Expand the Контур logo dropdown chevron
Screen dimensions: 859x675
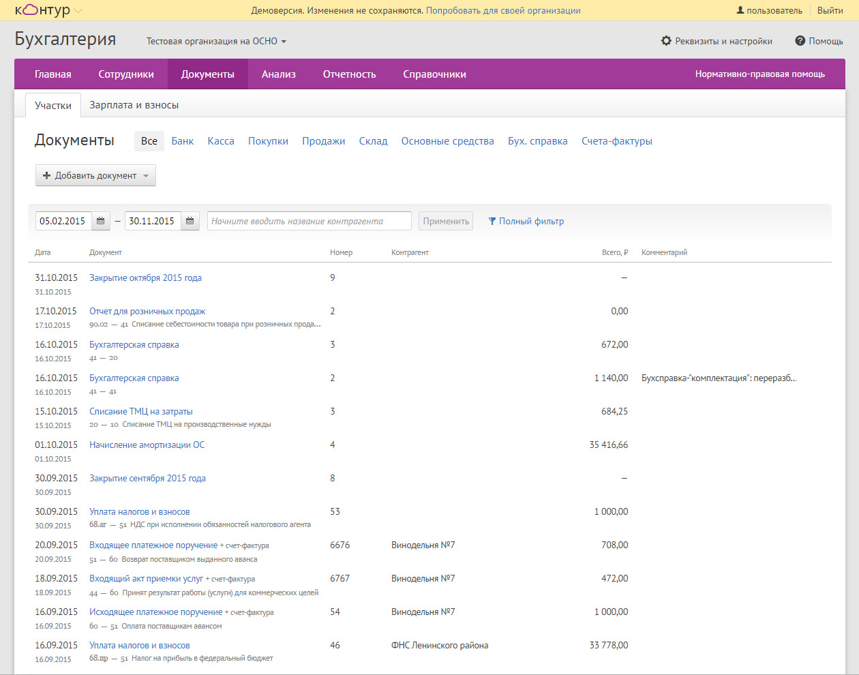[78, 11]
